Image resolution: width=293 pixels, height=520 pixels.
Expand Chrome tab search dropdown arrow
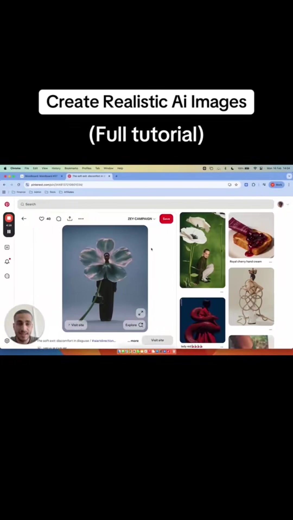point(289,176)
